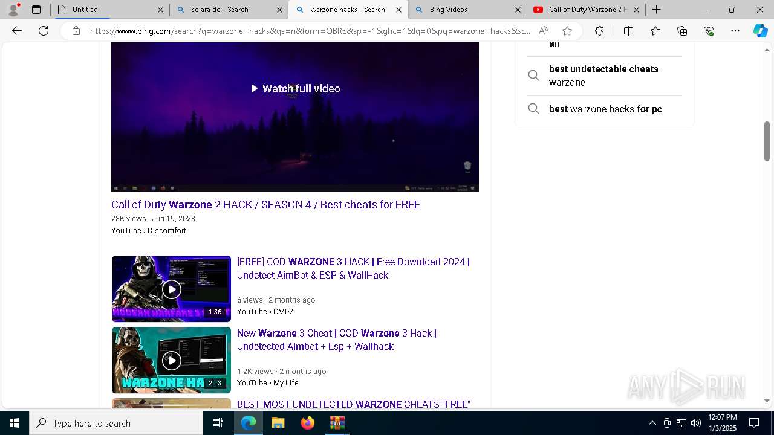Open the Extensions puzzle icon
The image size is (774, 435).
[599, 31]
